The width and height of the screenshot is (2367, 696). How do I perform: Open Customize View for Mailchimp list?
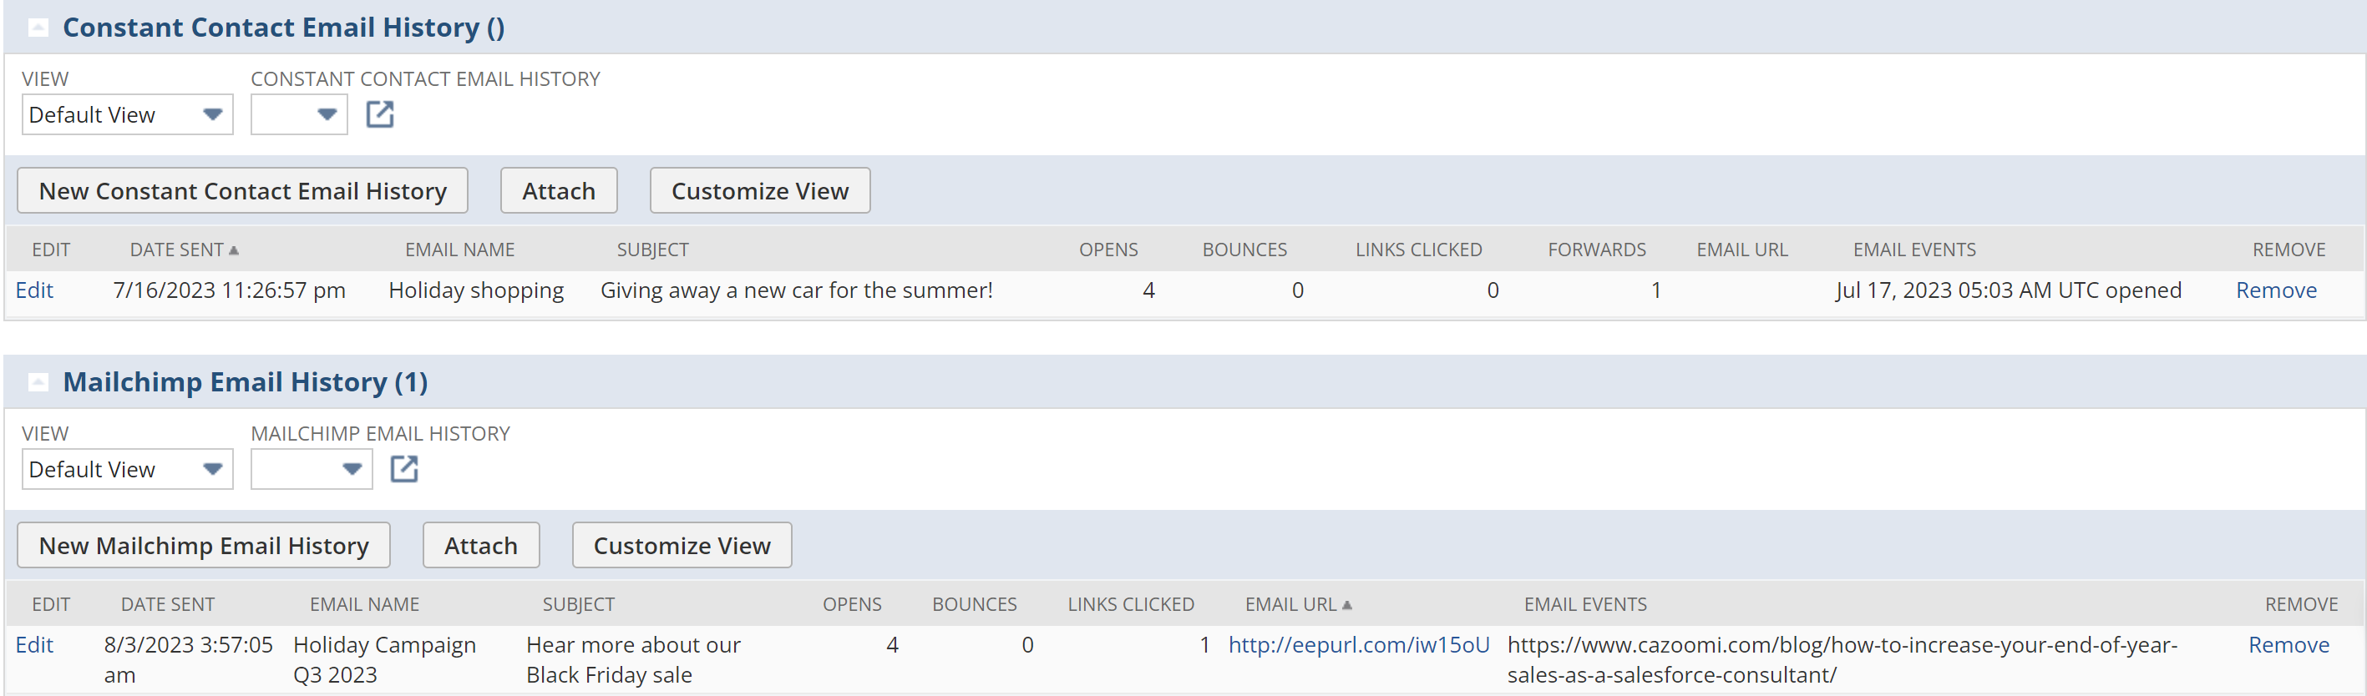click(x=681, y=546)
